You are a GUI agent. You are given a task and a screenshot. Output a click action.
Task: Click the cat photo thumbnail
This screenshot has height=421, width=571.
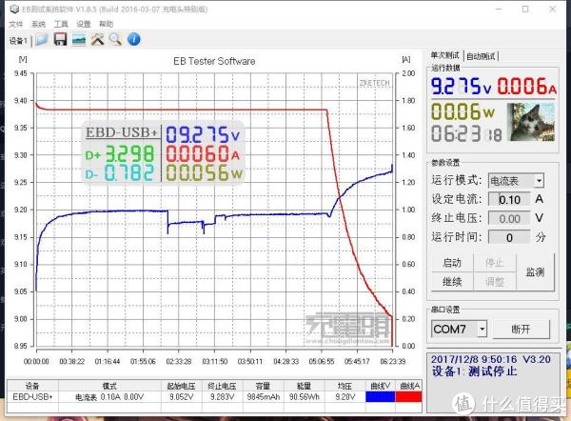click(x=533, y=122)
